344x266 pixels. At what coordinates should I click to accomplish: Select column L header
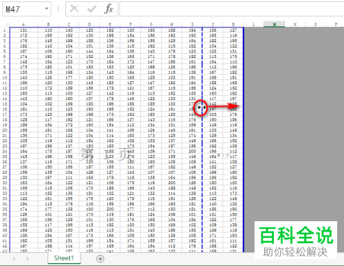(x=254, y=24)
